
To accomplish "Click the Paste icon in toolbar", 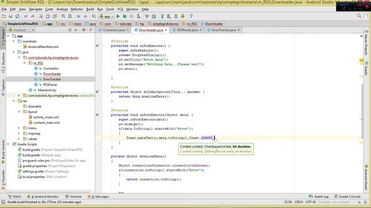I will [55, 16].
